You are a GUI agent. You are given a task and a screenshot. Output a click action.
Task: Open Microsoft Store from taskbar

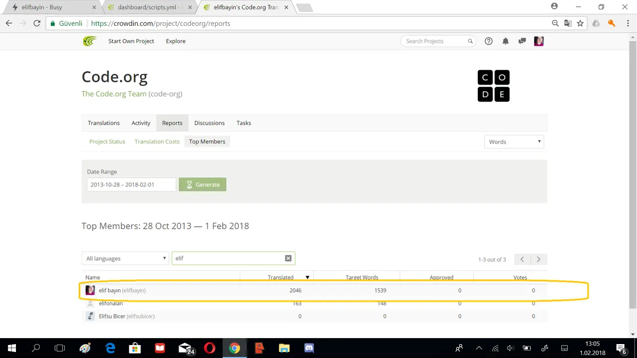135,348
